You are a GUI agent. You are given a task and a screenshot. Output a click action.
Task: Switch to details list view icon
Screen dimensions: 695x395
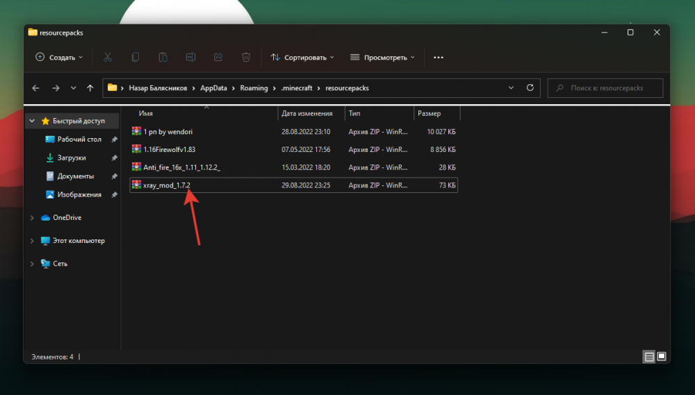coord(649,357)
